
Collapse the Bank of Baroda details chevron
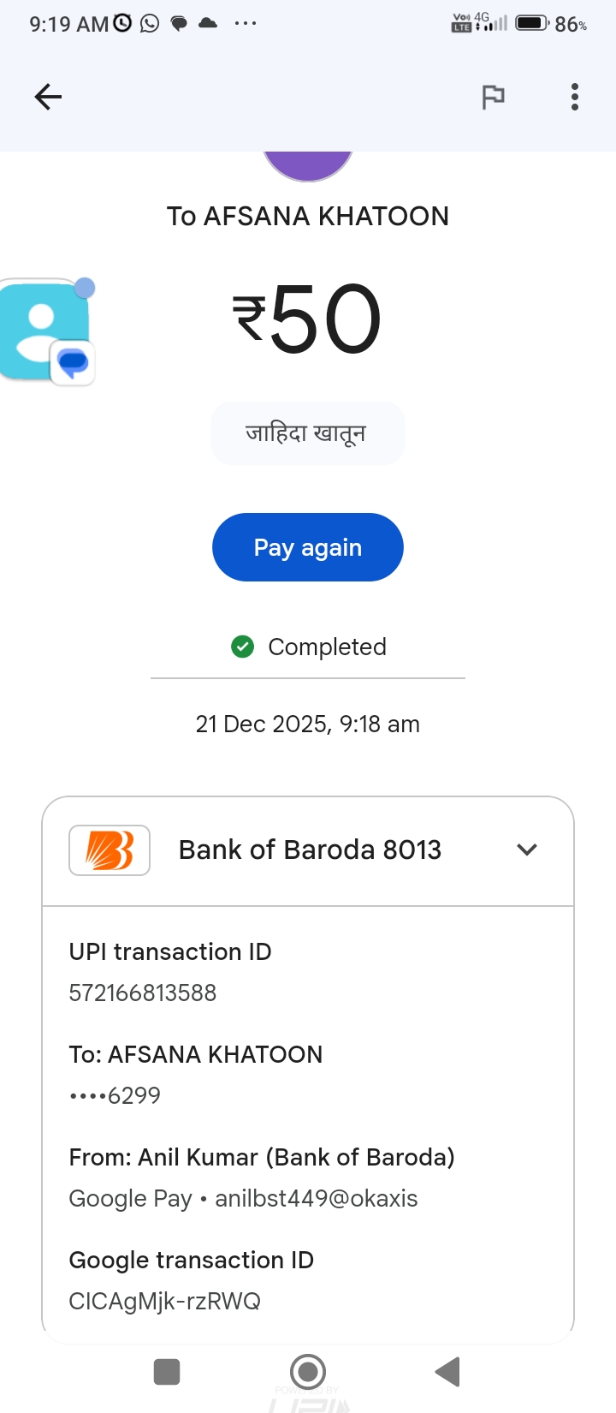point(527,850)
